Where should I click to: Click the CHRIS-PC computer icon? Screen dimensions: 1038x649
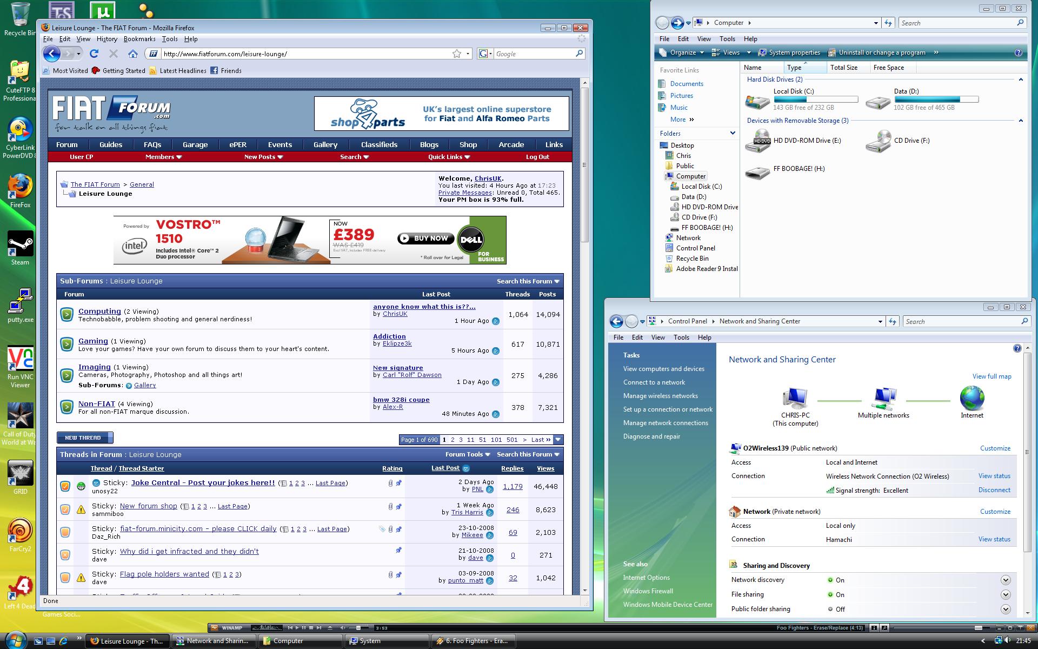[x=795, y=398]
